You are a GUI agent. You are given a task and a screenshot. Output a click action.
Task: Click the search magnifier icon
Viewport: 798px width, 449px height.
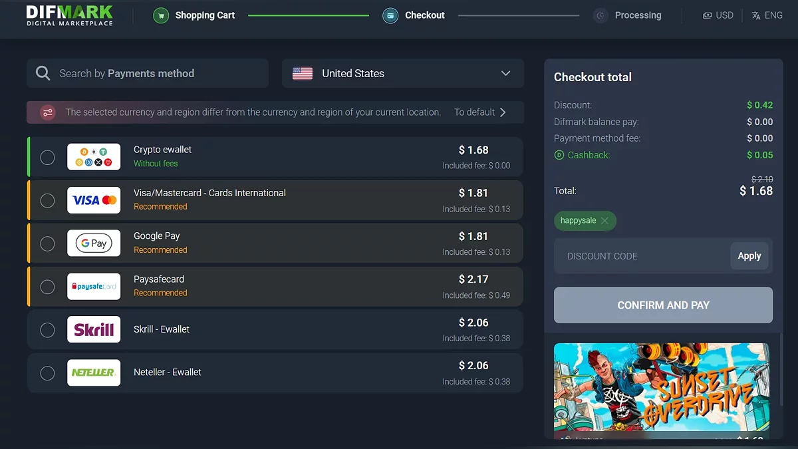[x=43, y=73]
